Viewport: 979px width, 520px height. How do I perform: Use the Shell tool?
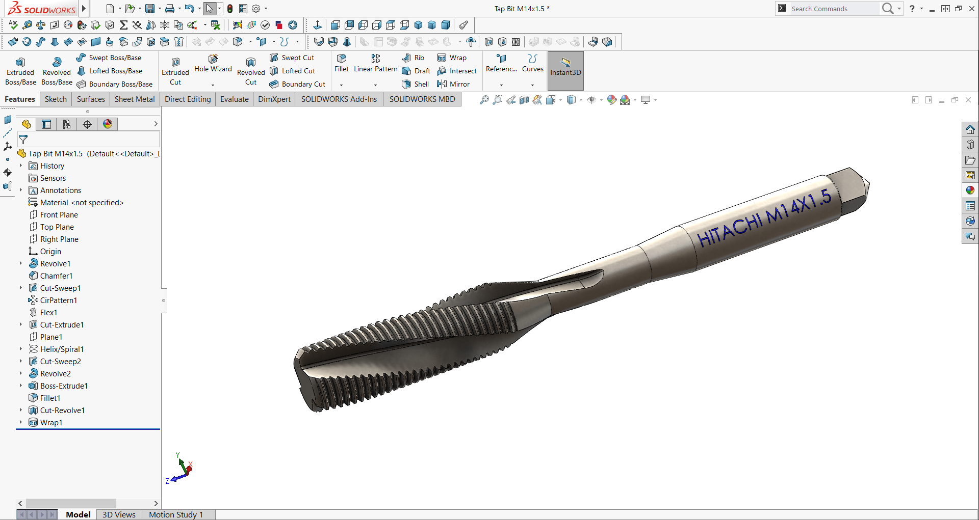(416, 84)
